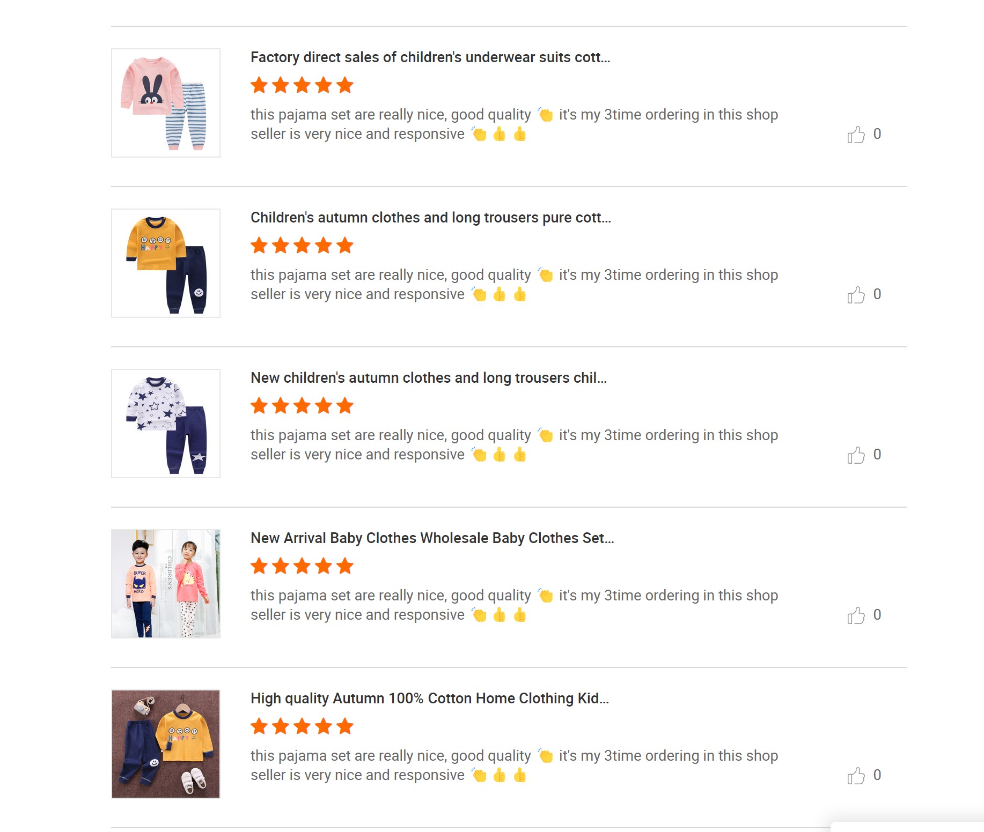Click star rating of High quality Autumn review

[x=302, y=726]
